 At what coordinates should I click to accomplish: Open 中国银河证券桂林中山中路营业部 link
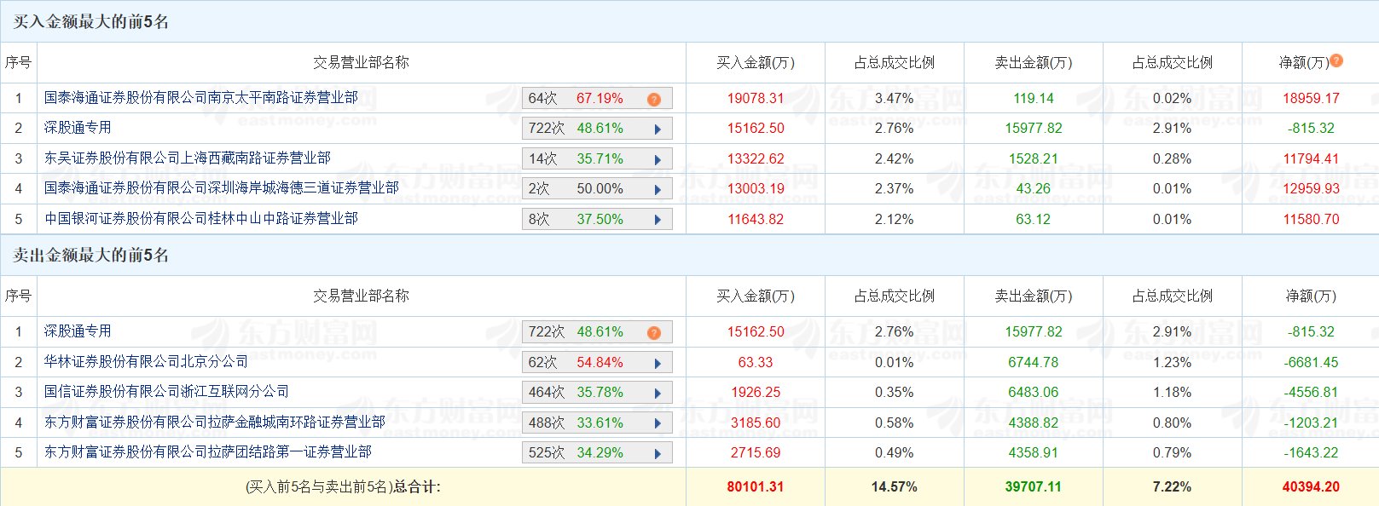(x=201, y=219)
